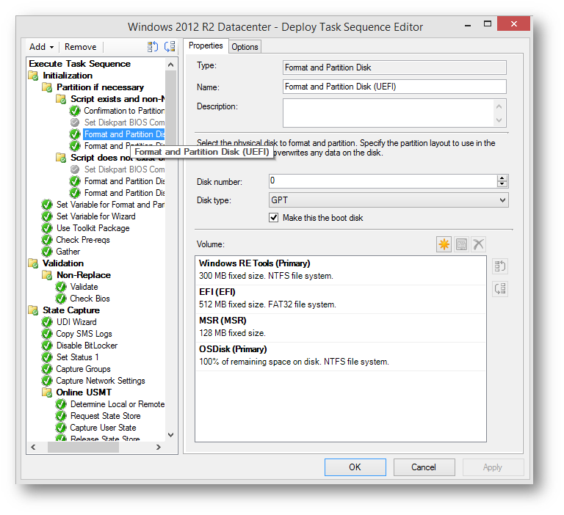Click the Type field showing Format and Partition Disk

(394, 67)
